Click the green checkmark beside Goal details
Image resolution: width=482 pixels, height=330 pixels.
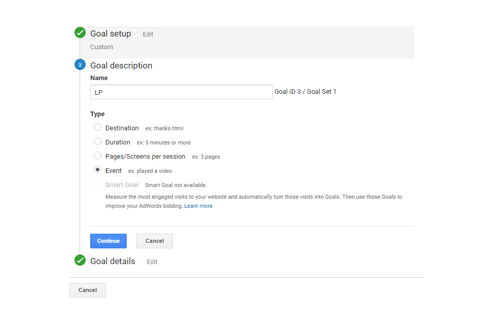(80, 260)
